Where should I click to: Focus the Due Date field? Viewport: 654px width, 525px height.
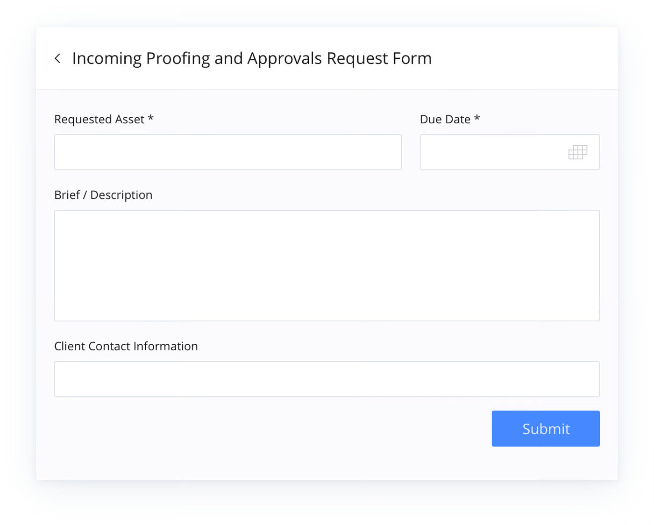pyautogui.click(x=510, y=152)
